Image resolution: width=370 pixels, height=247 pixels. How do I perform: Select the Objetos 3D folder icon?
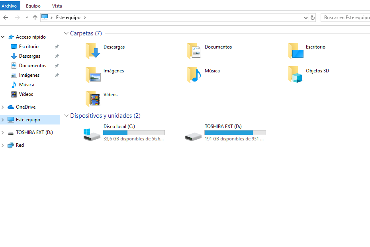coord(295,74)
